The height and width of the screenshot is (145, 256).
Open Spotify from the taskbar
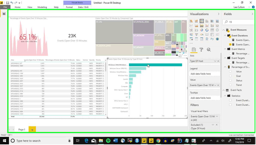108,141
